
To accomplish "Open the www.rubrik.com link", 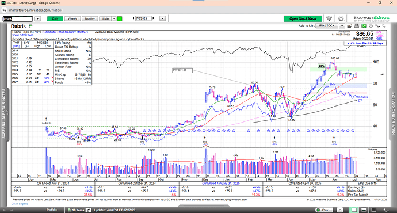I will [23, 35].
